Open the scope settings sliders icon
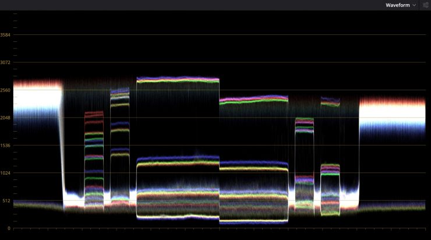 [425, 5]
